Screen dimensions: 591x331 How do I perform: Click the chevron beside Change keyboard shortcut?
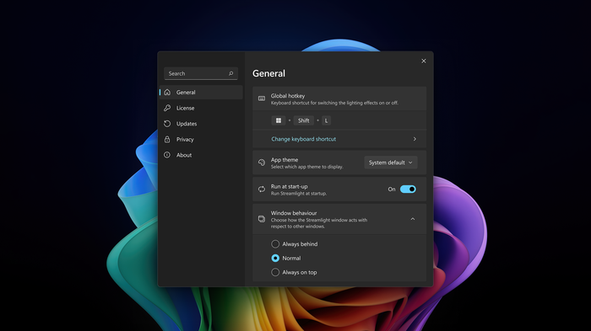pos(415,139)
